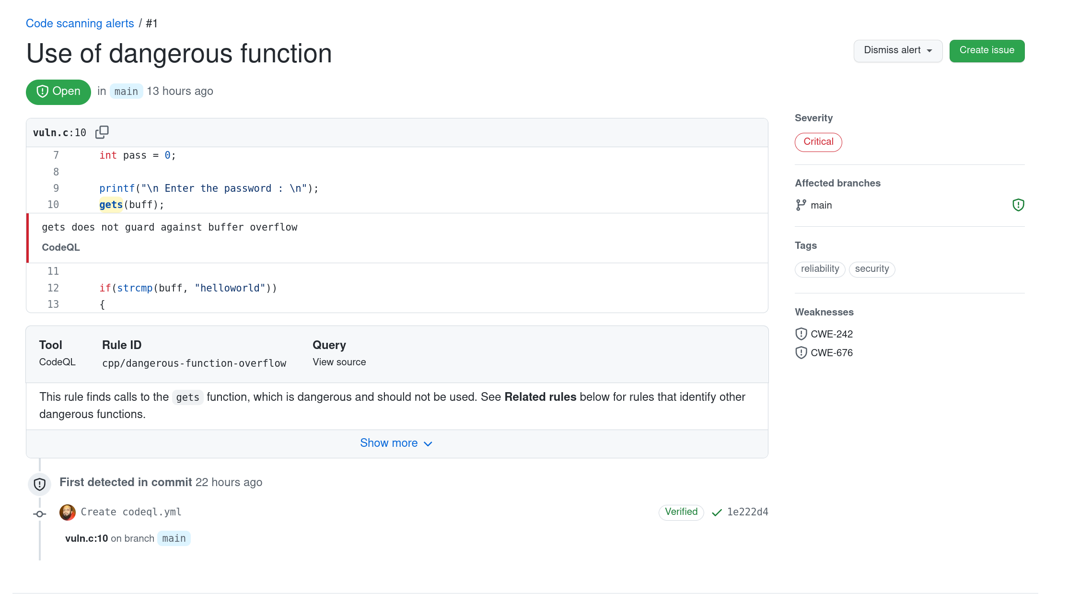Click the cpp/dangerous-function-overflow rule ID
Viewport: 1091px width, 594px height.
(x=194, y=363)
